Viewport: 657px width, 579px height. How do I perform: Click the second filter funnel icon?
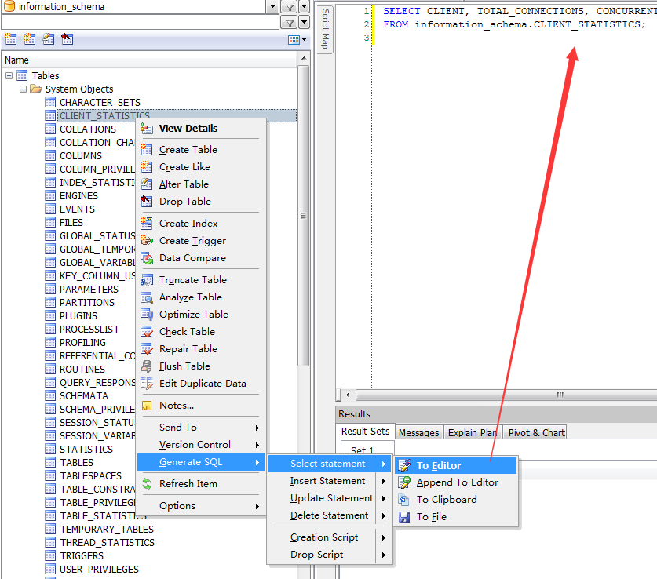click(x=290, y=23)
